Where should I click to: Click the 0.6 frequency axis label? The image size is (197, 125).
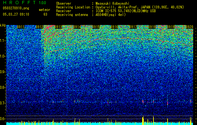point(3,119)
